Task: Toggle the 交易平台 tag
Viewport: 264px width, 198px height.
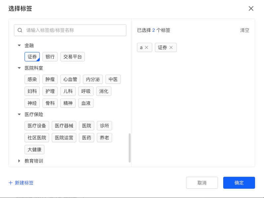Action: [x=73, y=57]
